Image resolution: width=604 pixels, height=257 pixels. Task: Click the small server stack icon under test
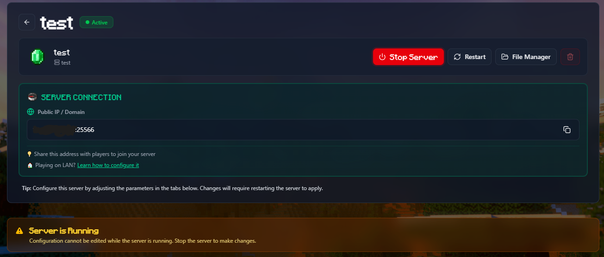pyautogui.click(x=57, y=63)
